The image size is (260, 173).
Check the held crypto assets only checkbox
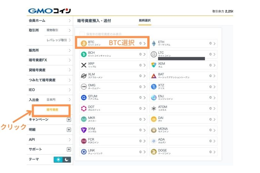(82, 34)
